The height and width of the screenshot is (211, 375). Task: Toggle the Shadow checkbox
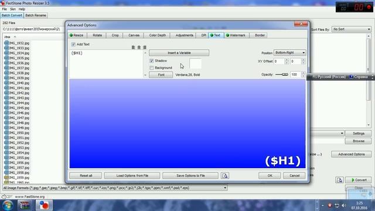coord(151,61)
